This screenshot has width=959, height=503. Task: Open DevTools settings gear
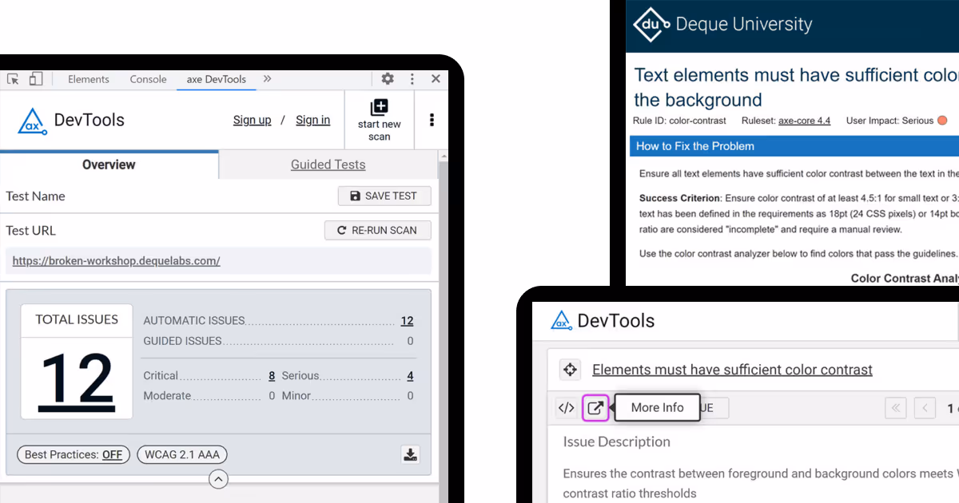coord(388,79)
